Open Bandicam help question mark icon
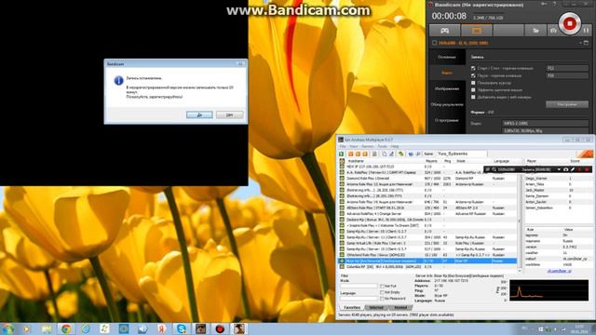Viewport: 596px width, 335px height. [x=555, y=4]
